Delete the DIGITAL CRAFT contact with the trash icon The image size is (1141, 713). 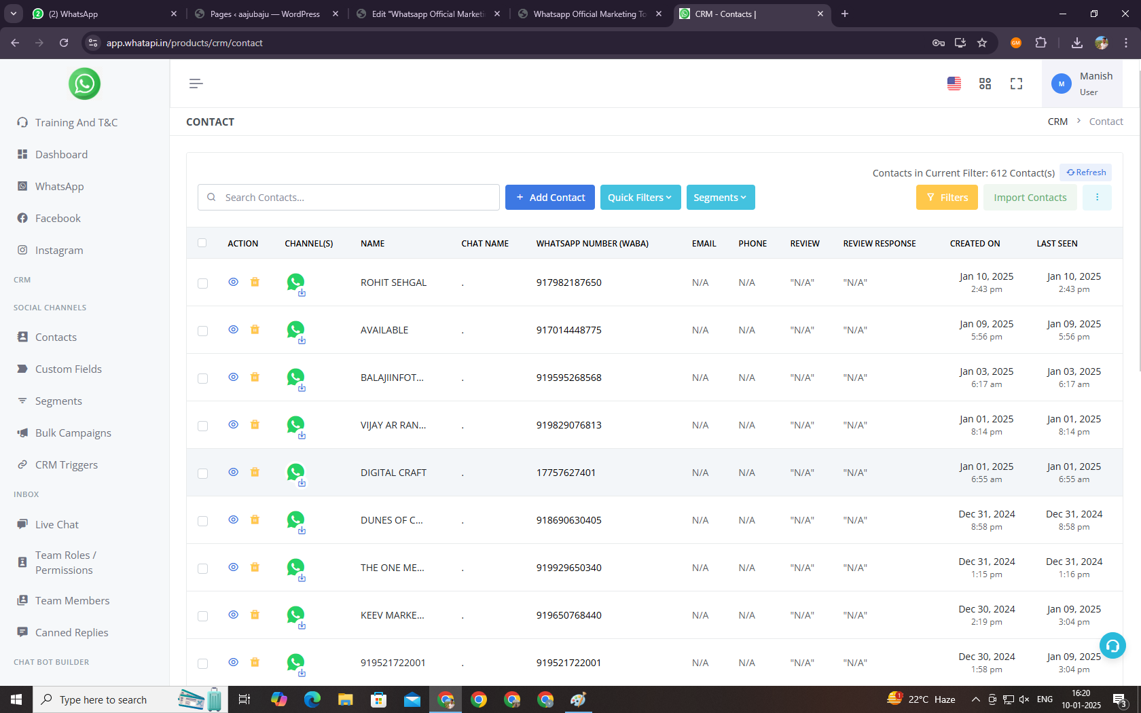pos(255,472)
